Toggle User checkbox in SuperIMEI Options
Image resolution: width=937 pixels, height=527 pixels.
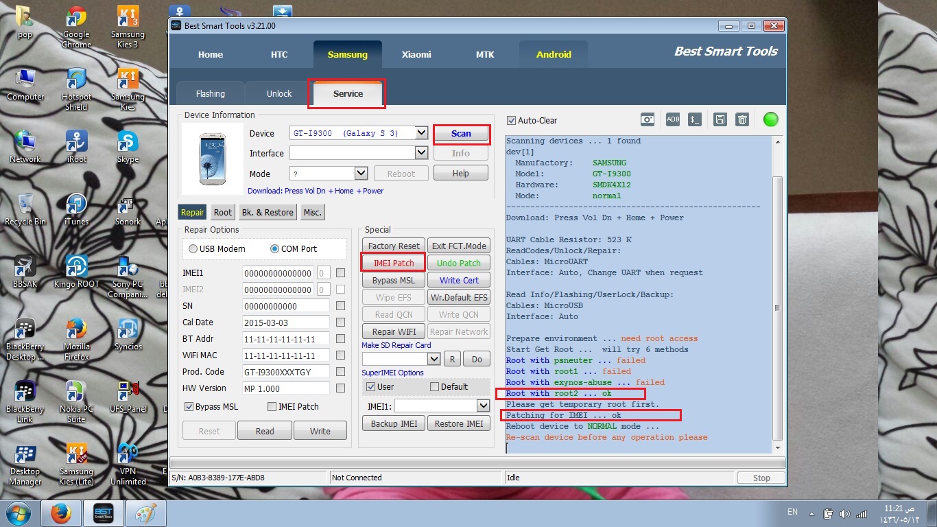point(371,386)
